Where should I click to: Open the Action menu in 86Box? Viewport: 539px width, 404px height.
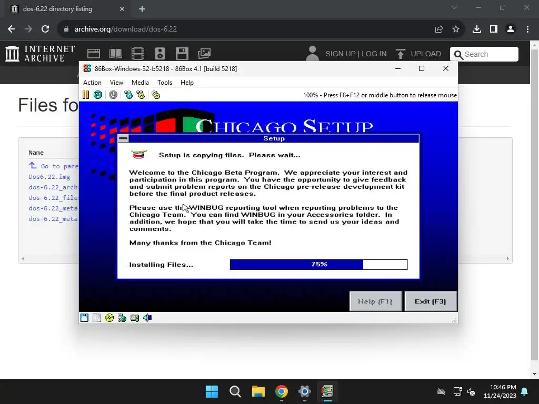tap(92, 83)
